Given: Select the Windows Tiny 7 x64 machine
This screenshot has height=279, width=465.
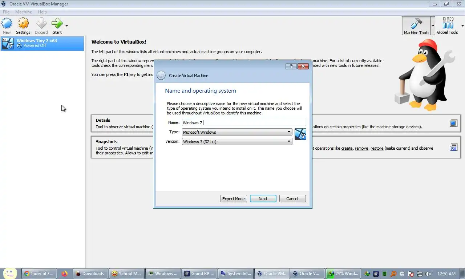Looking at the screenshot, I should tap(43, 43).
